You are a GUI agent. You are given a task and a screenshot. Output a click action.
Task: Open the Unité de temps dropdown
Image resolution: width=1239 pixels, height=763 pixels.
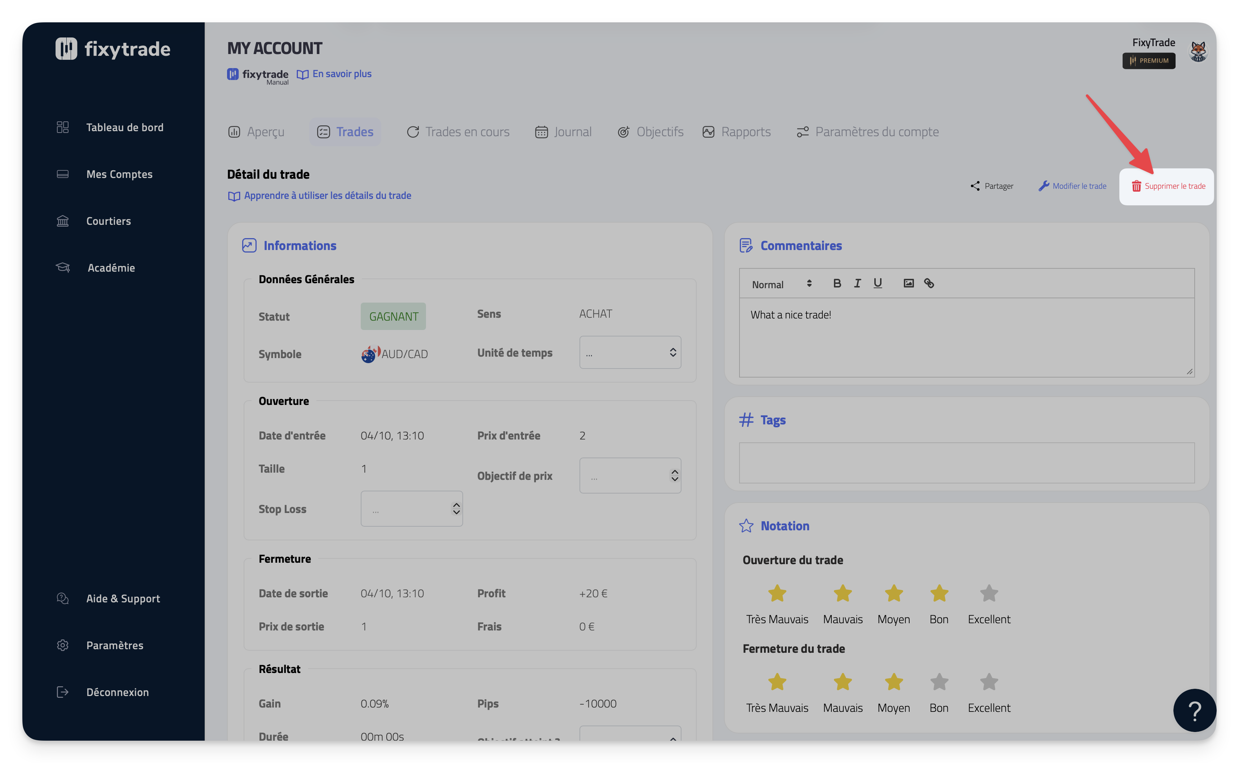tap(630, 352)
